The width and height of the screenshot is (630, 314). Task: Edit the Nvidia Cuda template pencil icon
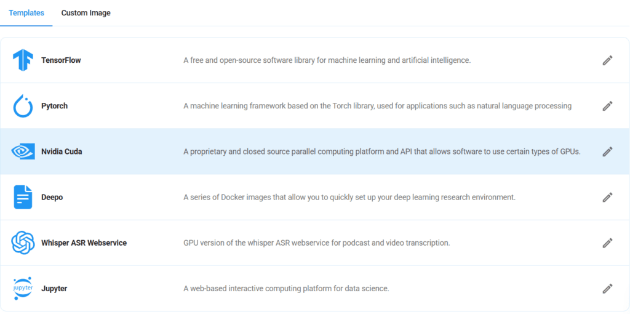607,151
